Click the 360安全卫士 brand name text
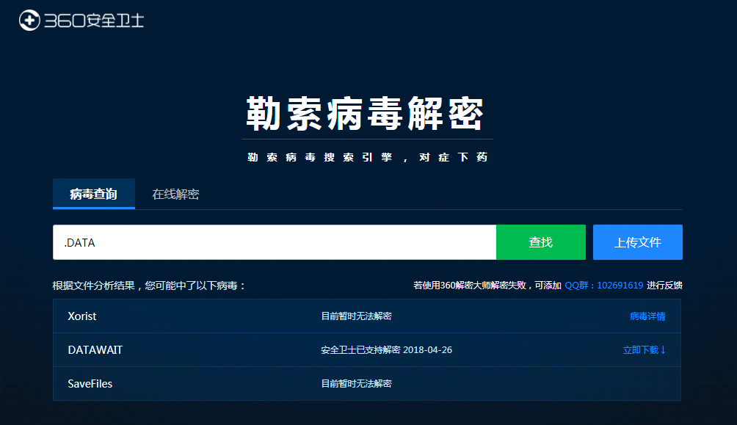Screen dimensions: 737x425 tap(94, 21)
